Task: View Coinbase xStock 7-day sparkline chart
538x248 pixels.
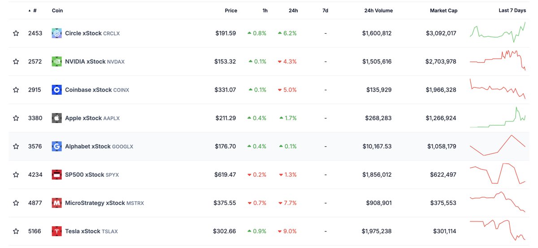Action: (498, 89)
